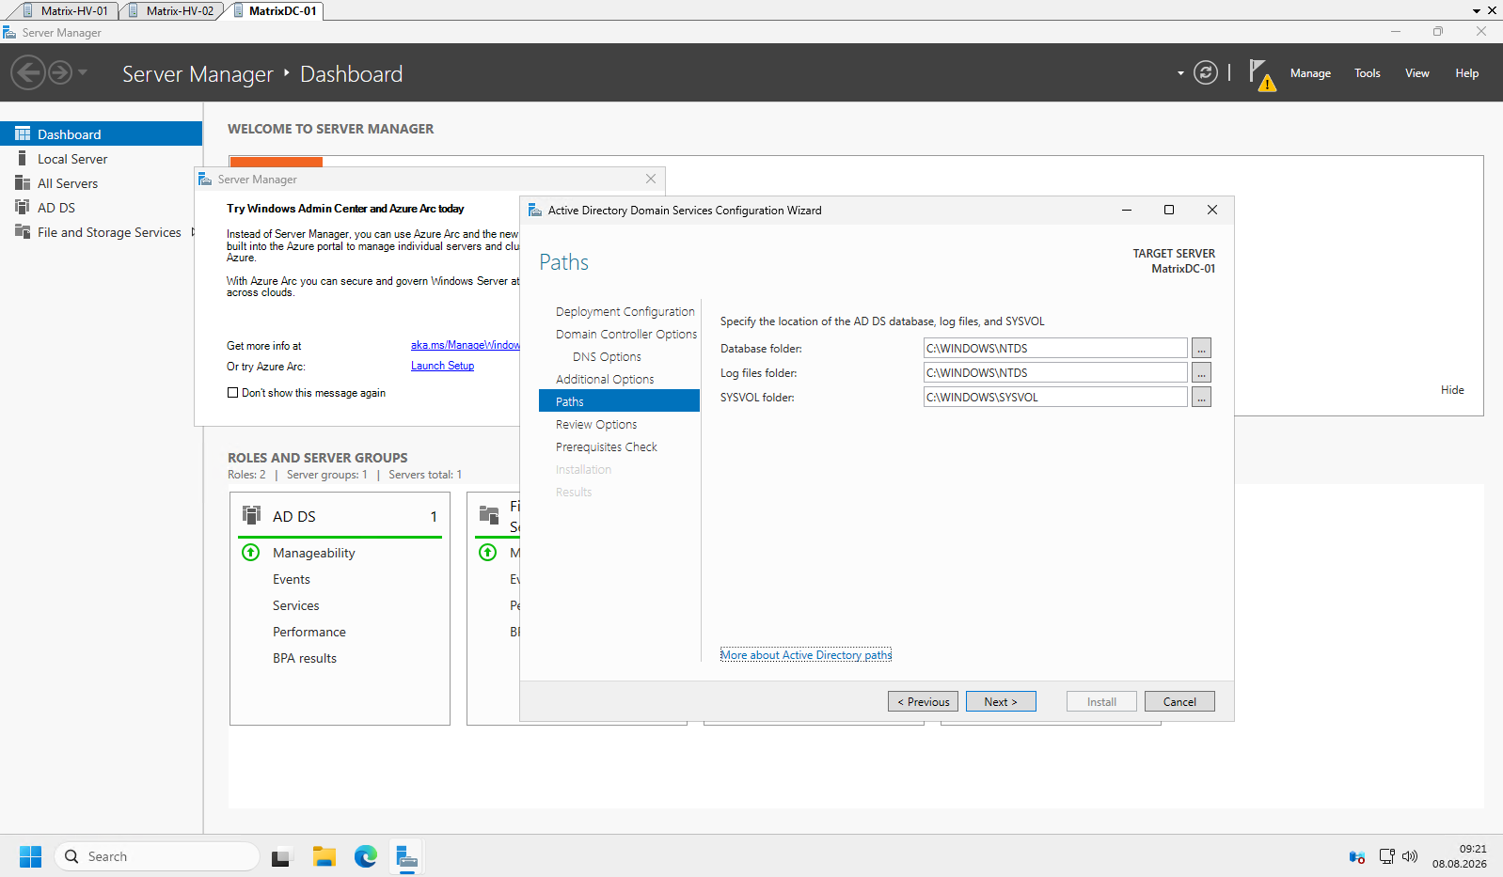Go to Review Options wizard step

(x=596, y=424)
